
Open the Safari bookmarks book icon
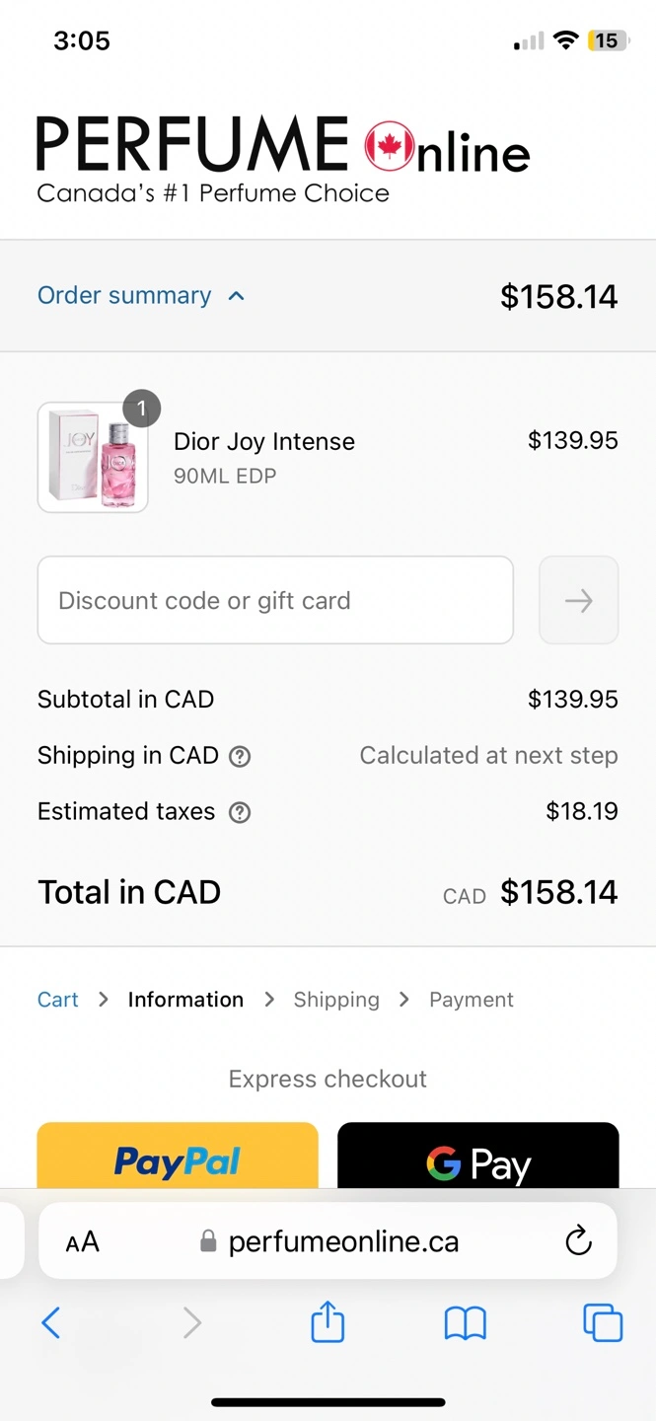click(x=466, y=1323)
